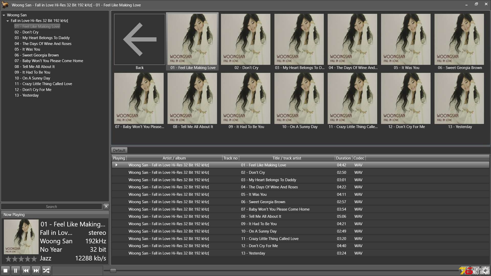Viewport: 491px width, 276px height.
Task: Sort by Title / track artist column
Action: [287, 158]
